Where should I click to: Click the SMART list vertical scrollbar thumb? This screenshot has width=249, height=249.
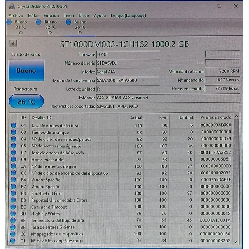tap(236, 166)
